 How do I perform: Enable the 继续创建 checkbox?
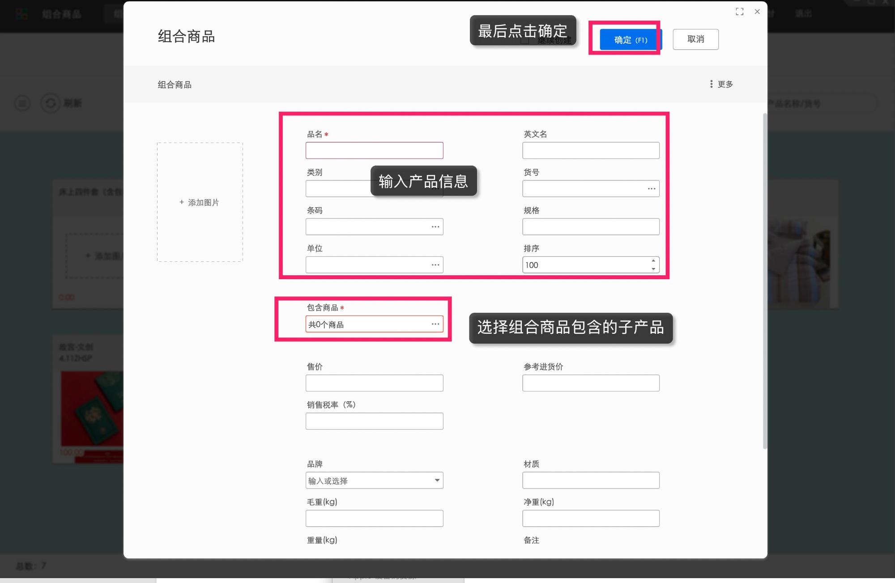click(x=524, y=40)
